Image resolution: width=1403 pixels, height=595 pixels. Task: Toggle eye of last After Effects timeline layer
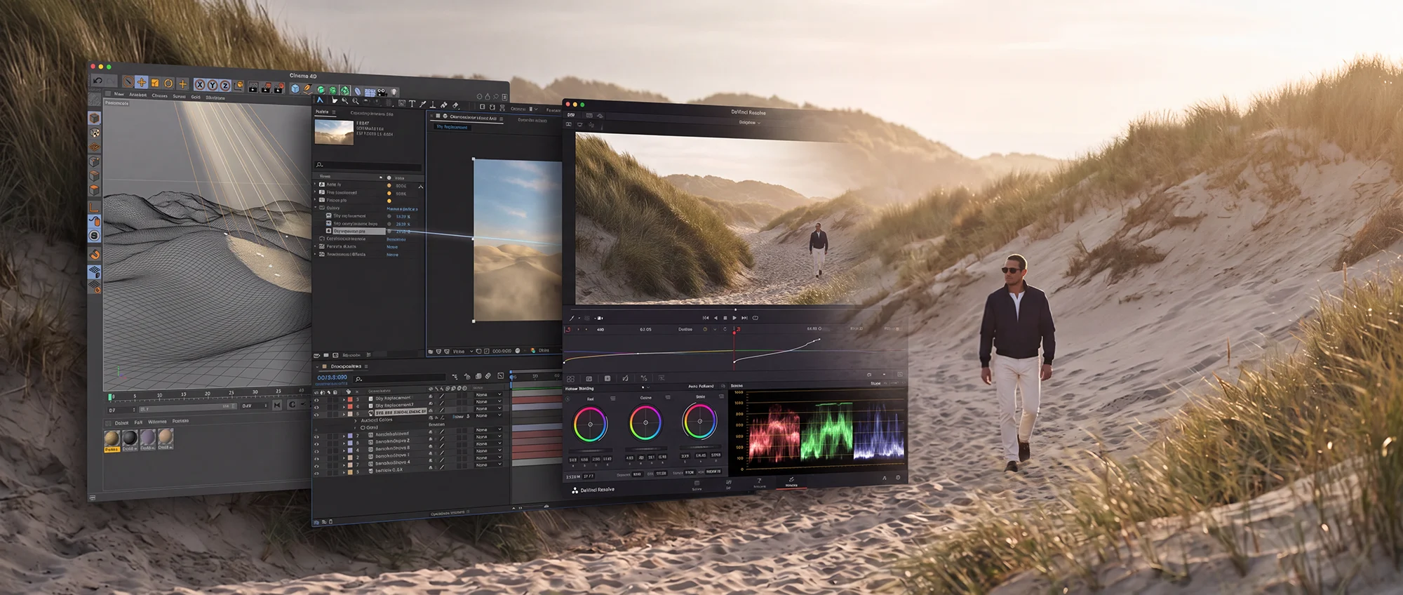pos(316,473)
